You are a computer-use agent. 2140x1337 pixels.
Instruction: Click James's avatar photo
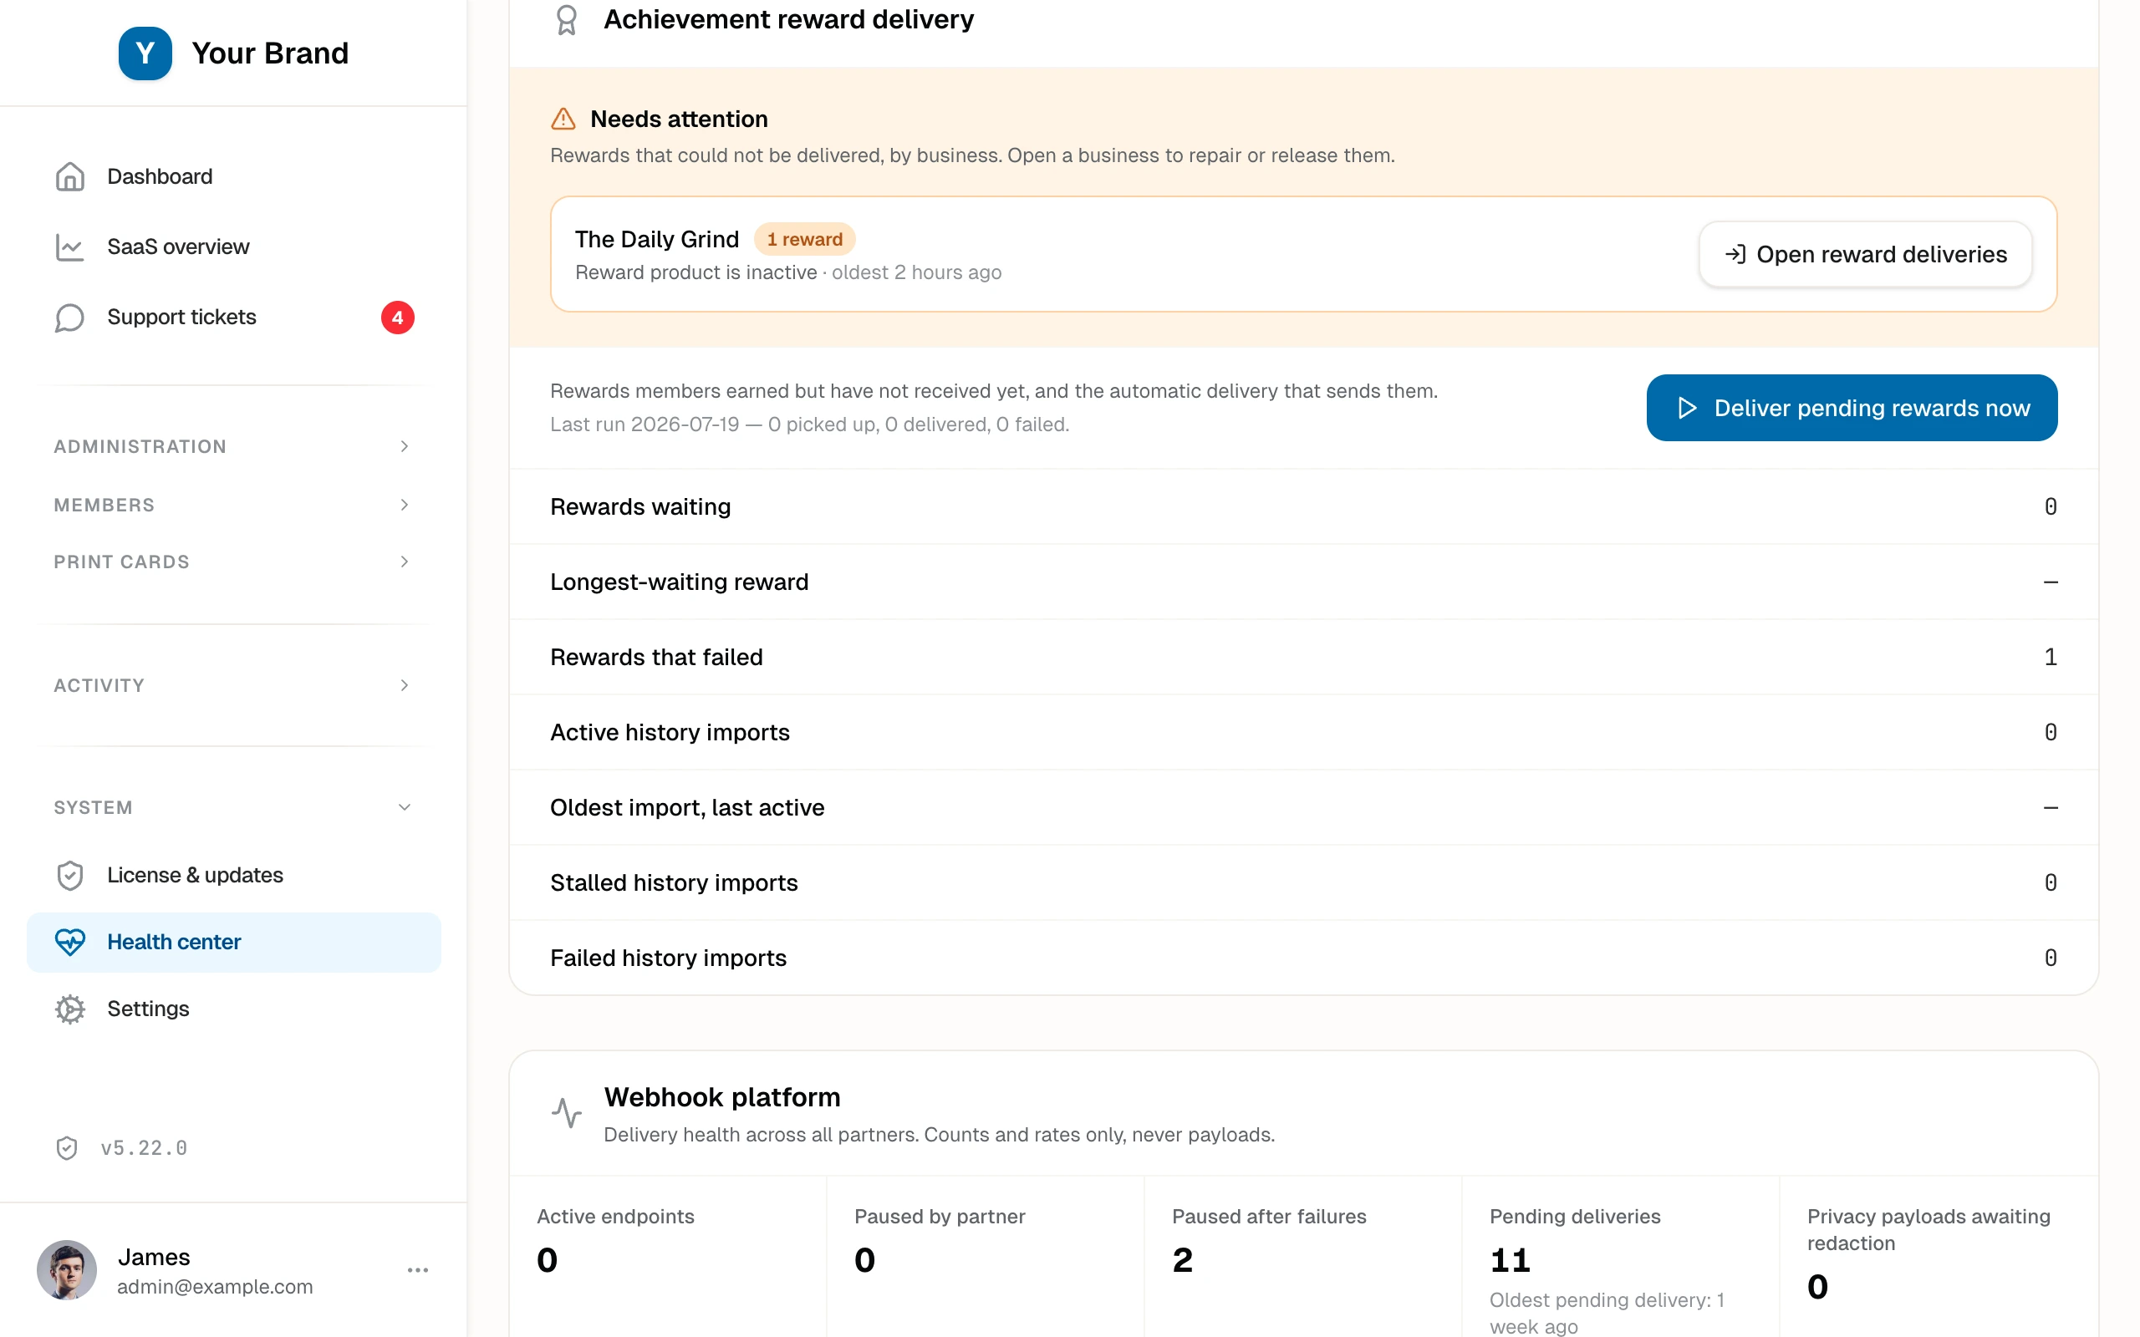click(x=66, y=1270)
